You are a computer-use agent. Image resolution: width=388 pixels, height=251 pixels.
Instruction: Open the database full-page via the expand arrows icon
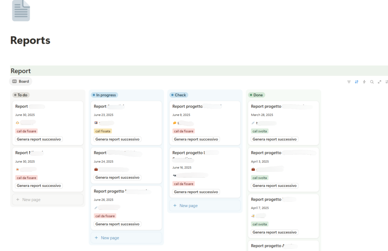(380, 82)
